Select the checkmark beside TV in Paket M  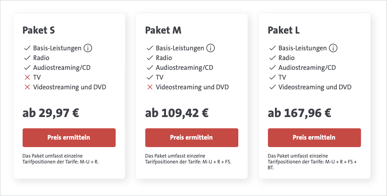[x=149, y=77]
